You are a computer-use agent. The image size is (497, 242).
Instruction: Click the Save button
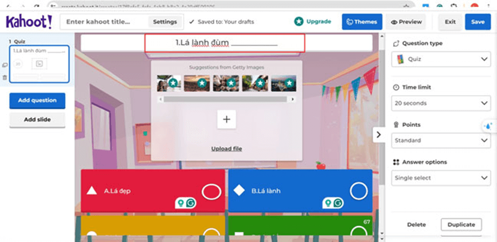click(x=478, y=22)
